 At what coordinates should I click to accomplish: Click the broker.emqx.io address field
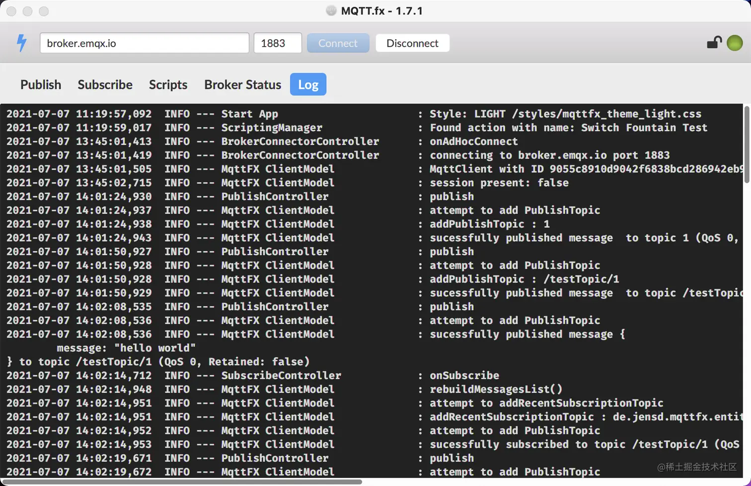click(145, 43)
